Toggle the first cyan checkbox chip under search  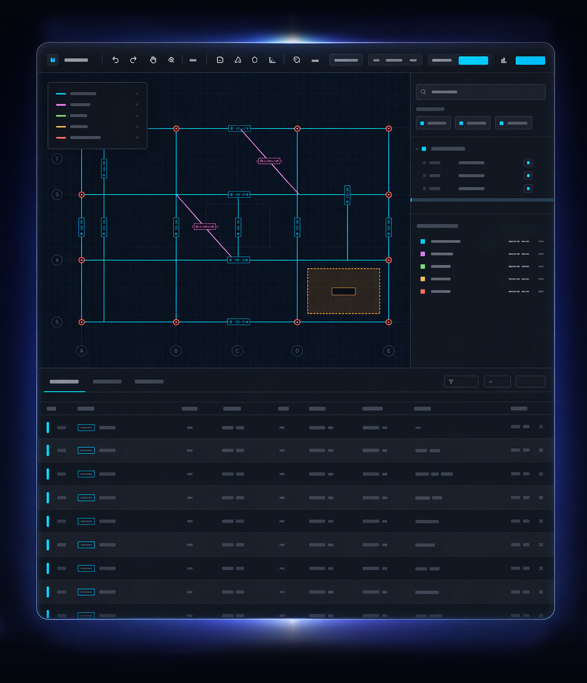(433, 123)
